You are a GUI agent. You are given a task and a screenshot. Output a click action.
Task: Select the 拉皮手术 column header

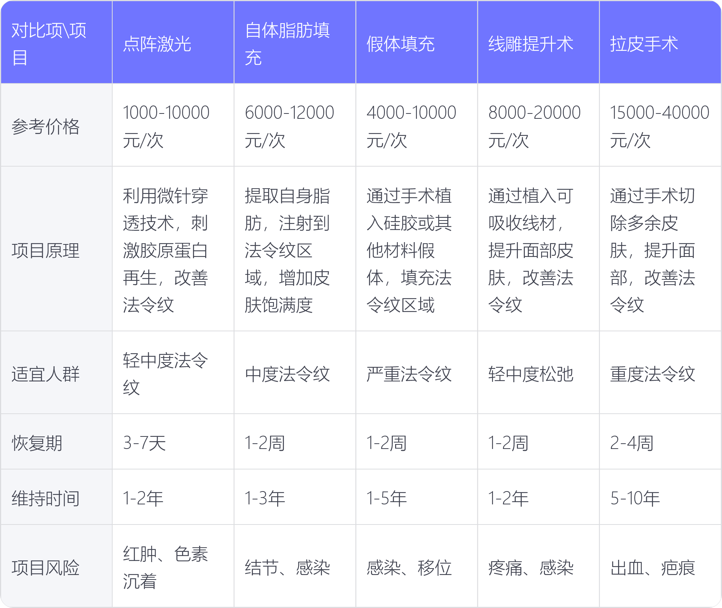coord(660,42)
